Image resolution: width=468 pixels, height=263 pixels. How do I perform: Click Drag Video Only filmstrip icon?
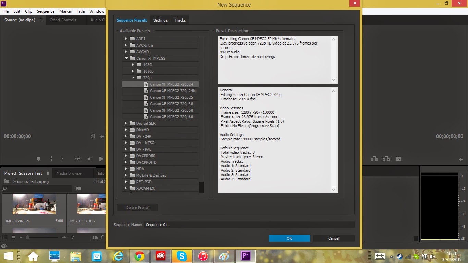coord(93,136)
